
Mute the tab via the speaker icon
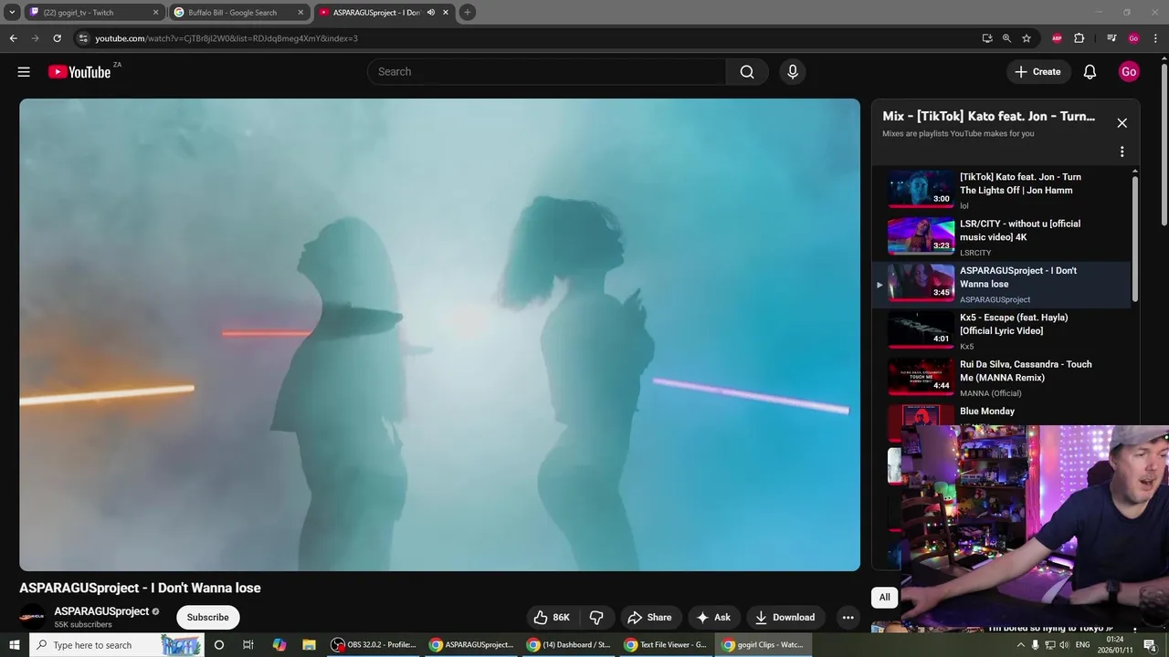point(431,12)
